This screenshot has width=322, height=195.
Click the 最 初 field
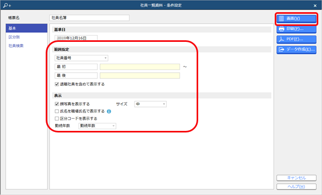pyautogui.click(x=76, y=67)
